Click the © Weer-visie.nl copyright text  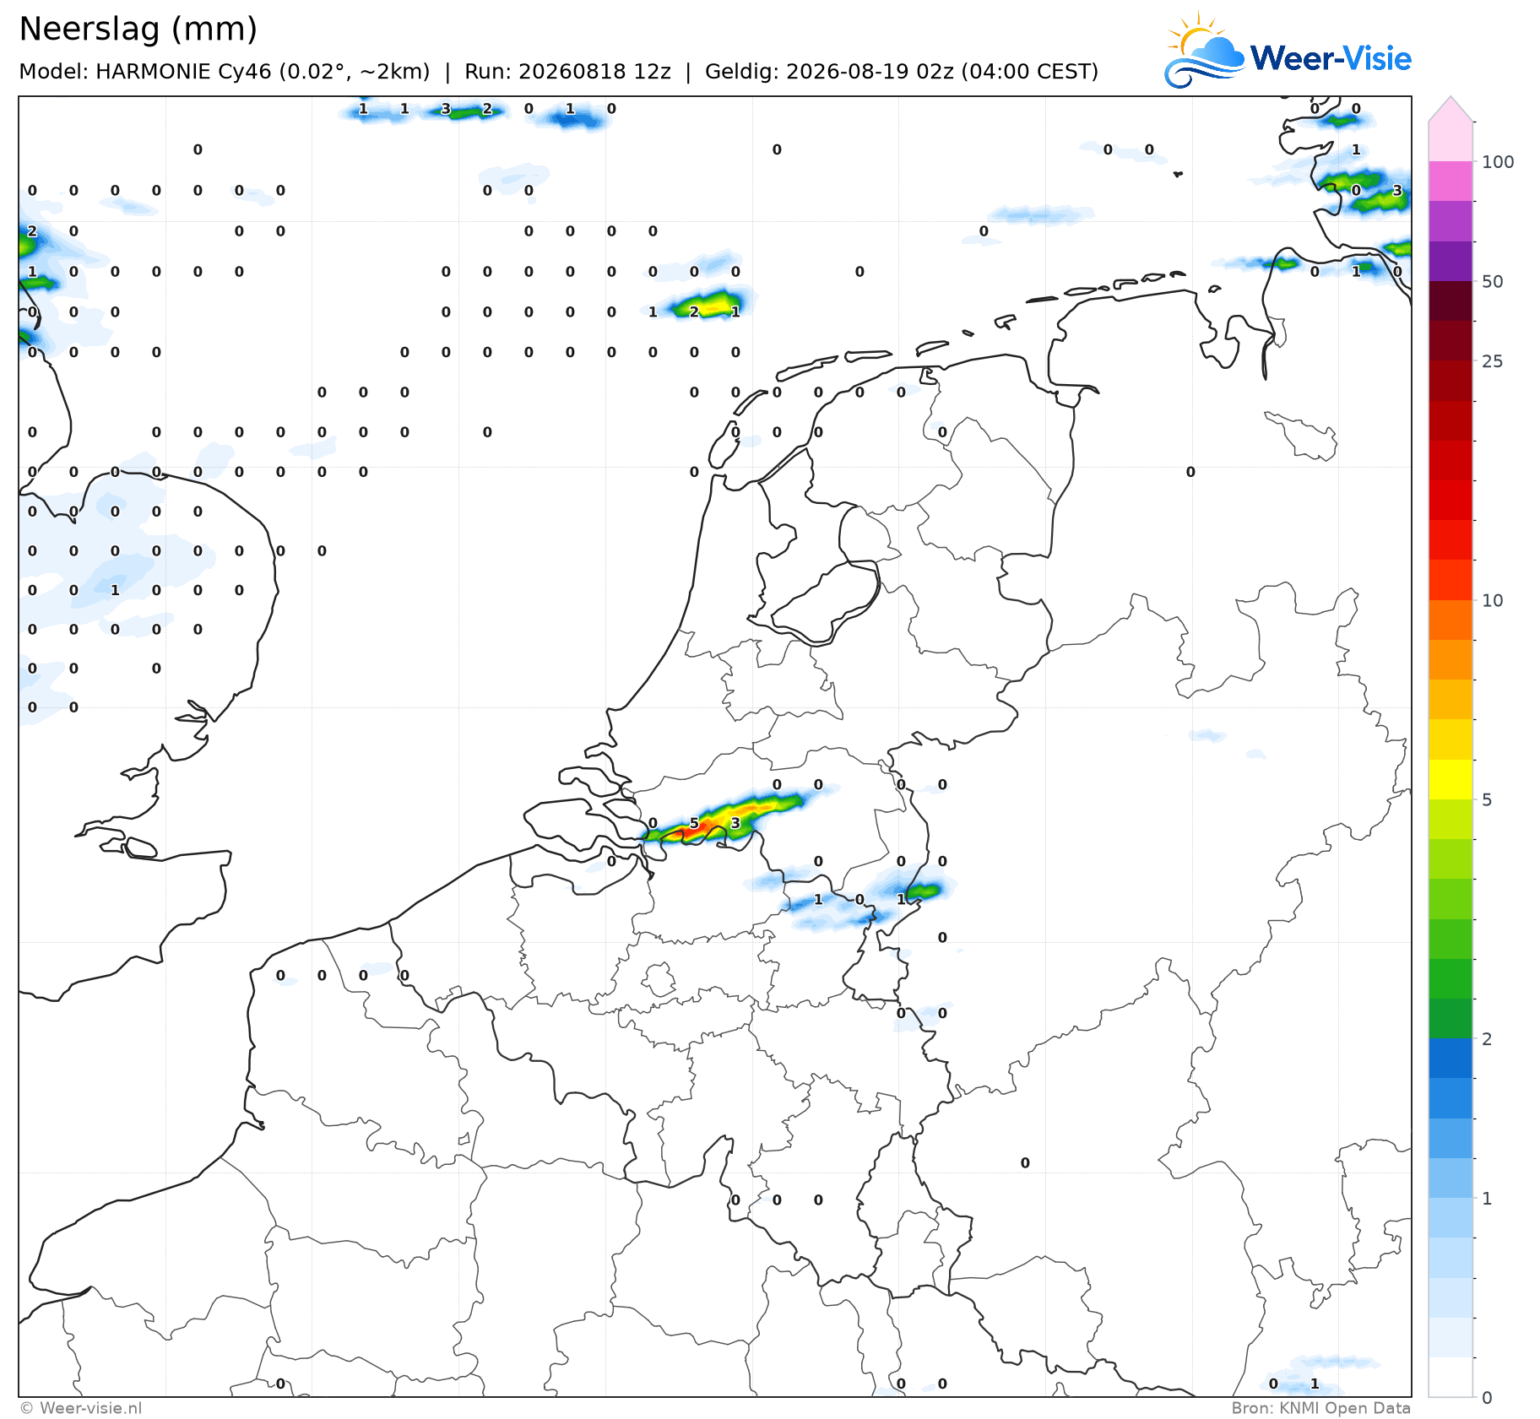click(81, 1408)
